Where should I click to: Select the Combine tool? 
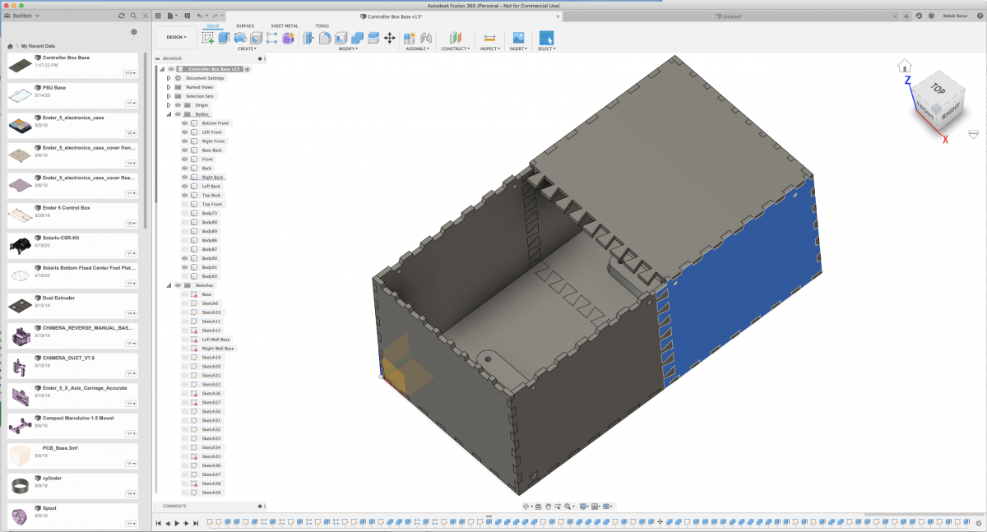point(357,38)
